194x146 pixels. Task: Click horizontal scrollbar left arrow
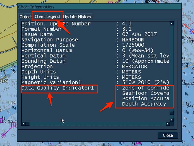click(x=24, y=123)
